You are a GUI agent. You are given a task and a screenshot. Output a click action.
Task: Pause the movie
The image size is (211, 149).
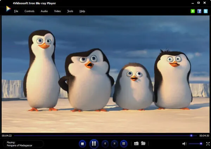(94, 144)
